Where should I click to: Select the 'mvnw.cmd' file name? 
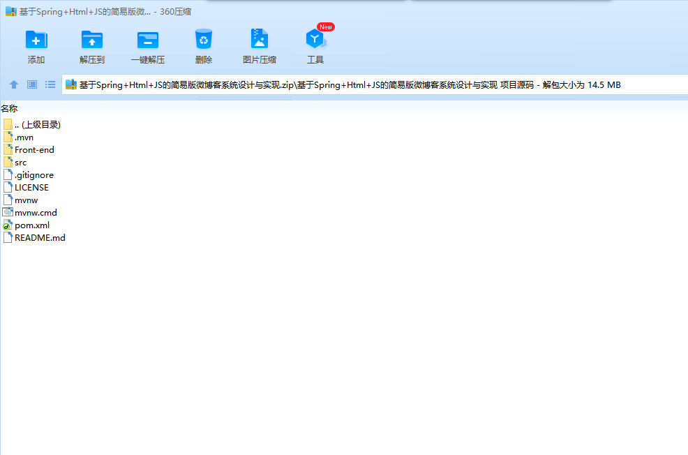[36, 212]
